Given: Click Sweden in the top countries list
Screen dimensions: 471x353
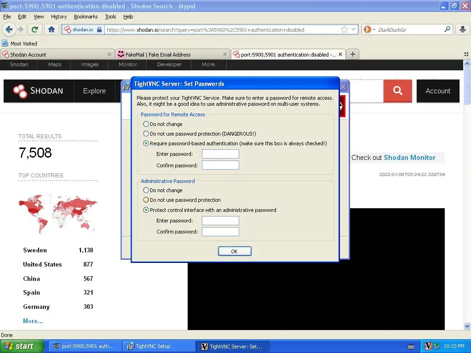Looking at the screenshot, I should tap(35, 250).
